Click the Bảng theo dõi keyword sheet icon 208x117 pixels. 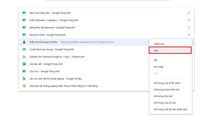click(24, 28)
